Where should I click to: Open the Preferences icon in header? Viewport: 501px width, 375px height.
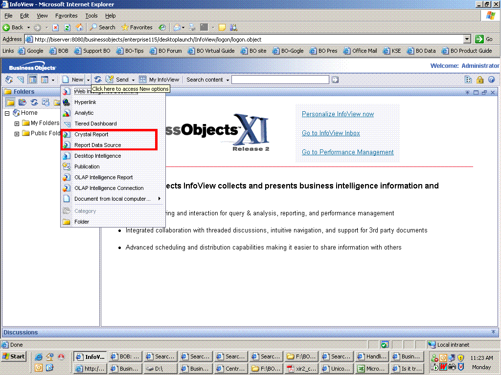[x=468, y=80]
